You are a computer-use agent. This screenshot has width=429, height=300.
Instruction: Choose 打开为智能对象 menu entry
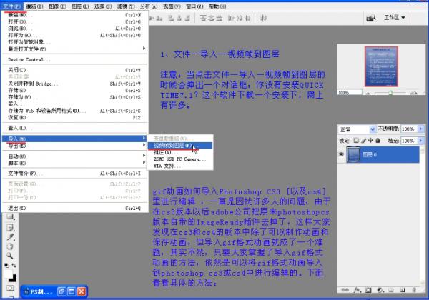[75, 42]
